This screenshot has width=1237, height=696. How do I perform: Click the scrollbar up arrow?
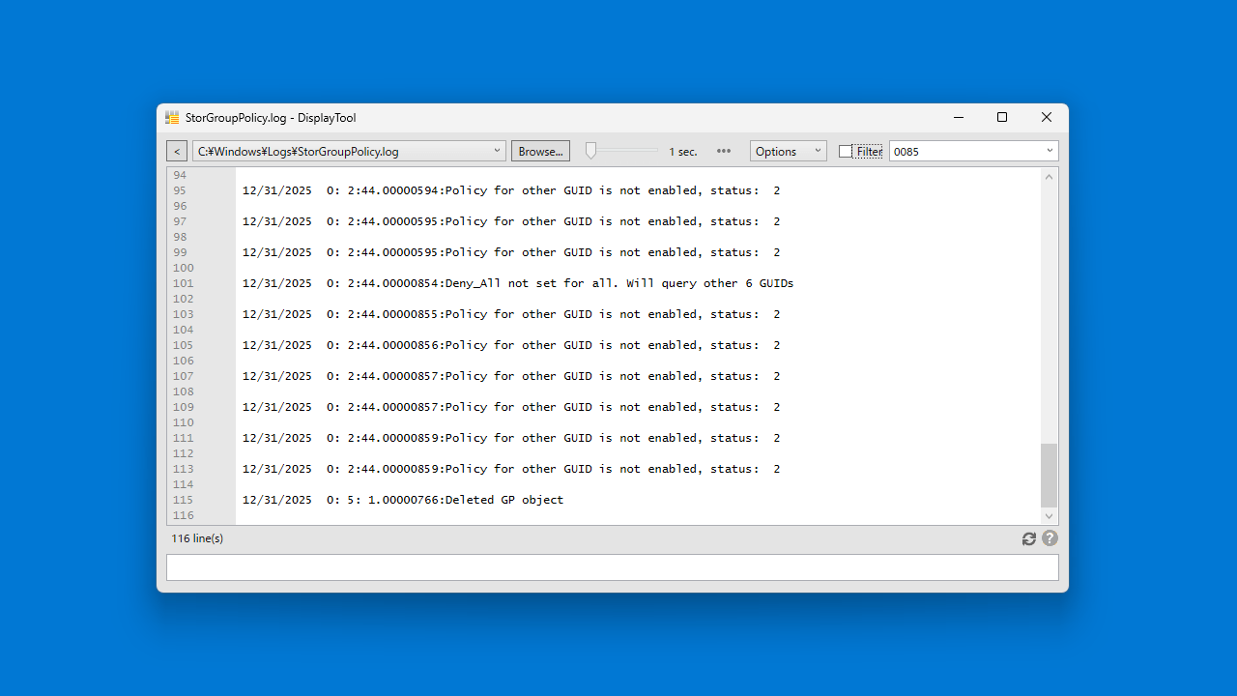[1049, 176]
